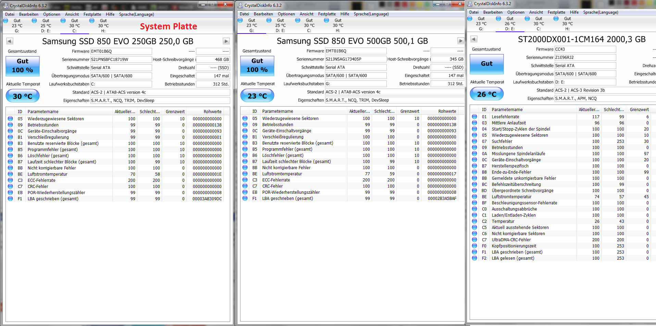The image size is (656, 326).
Task: Select drive C: tab in left window
Action: click(75, 26)
